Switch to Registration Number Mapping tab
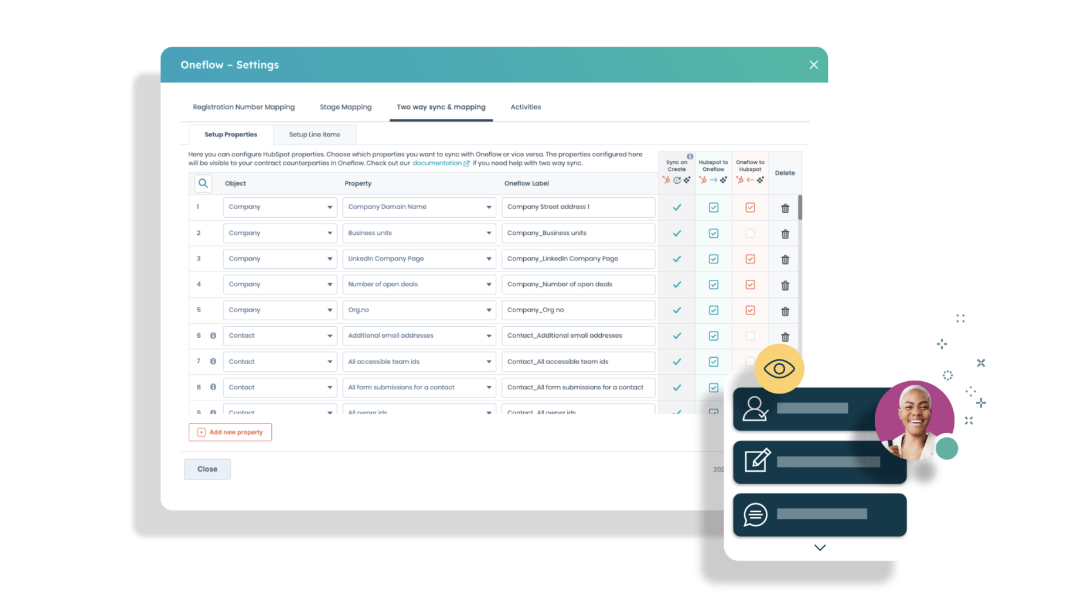This screenshot has width=1091, height=613. 244,107
